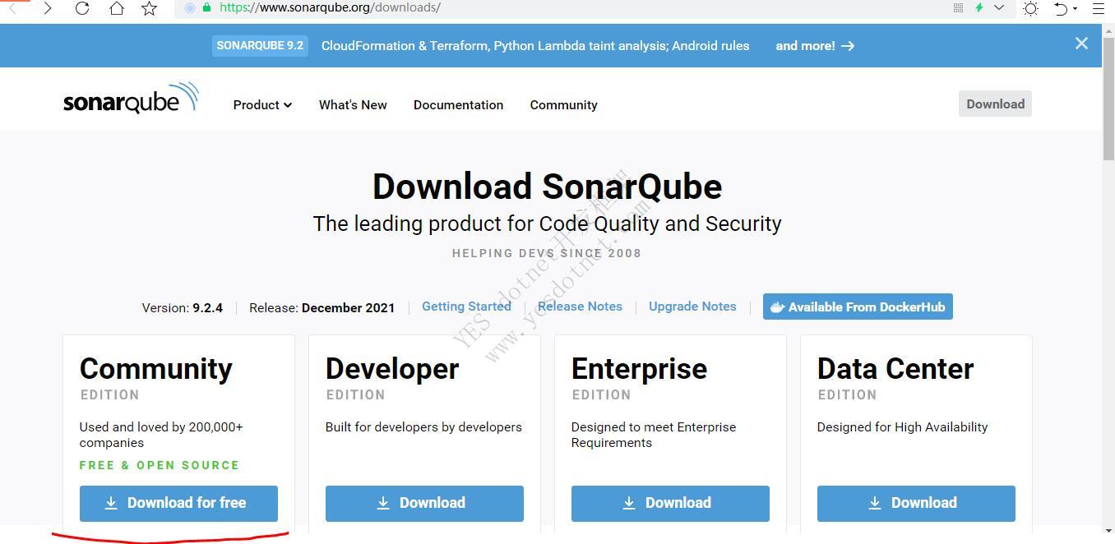
Task: Reload the page with the refresh icon
Action: click(x=82, y=8)
